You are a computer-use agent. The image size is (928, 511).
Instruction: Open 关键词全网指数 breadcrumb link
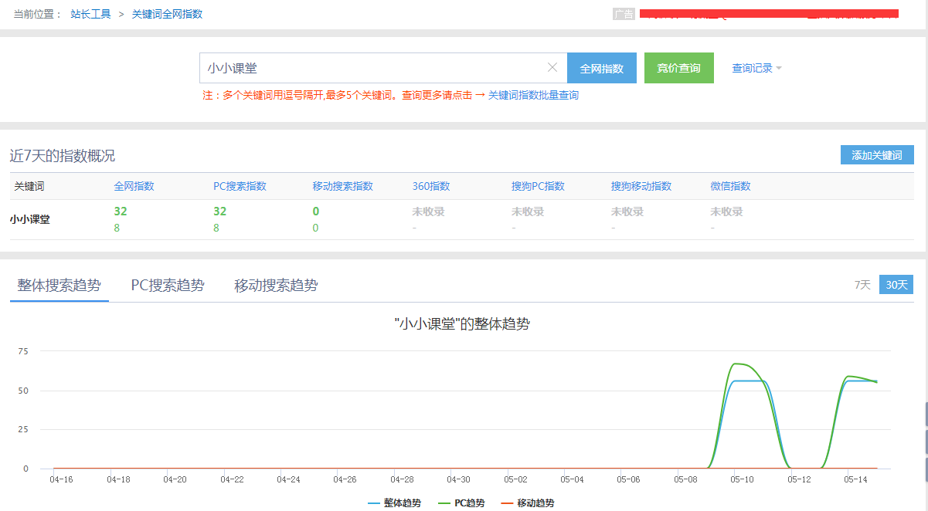168,14
